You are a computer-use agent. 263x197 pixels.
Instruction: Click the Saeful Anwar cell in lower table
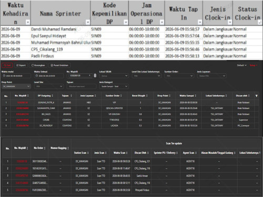142,176
